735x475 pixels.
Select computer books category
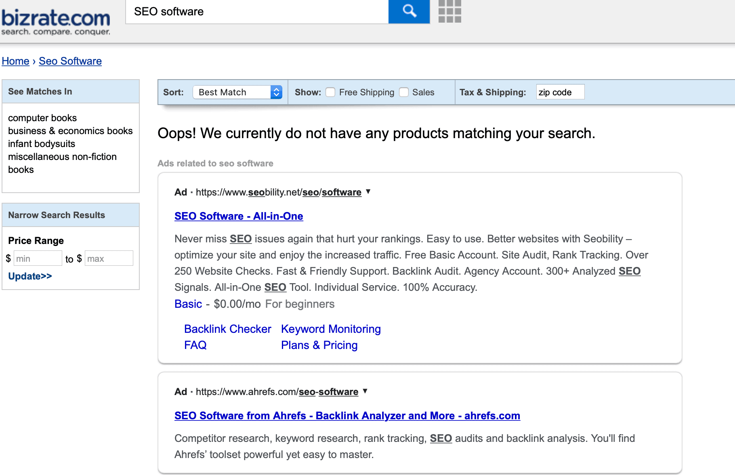(x=42, y=118)
